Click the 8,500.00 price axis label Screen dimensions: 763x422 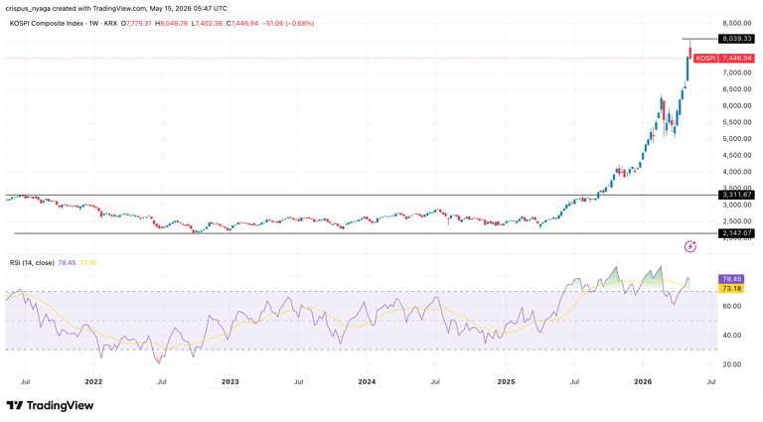point(737,23)
